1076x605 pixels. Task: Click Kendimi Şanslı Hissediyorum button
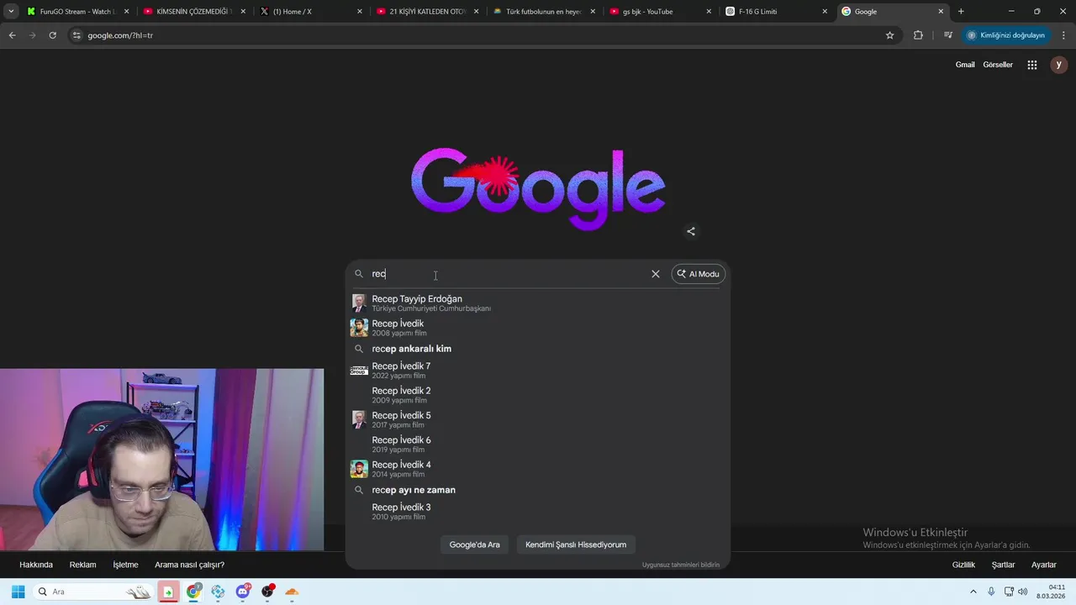576,544
